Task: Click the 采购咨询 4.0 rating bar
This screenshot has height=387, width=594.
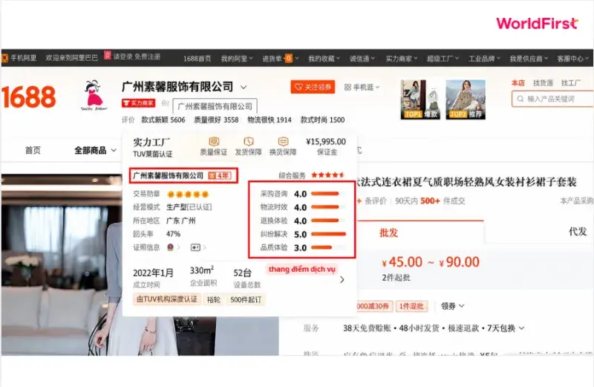Action: [x=327, y=194]
